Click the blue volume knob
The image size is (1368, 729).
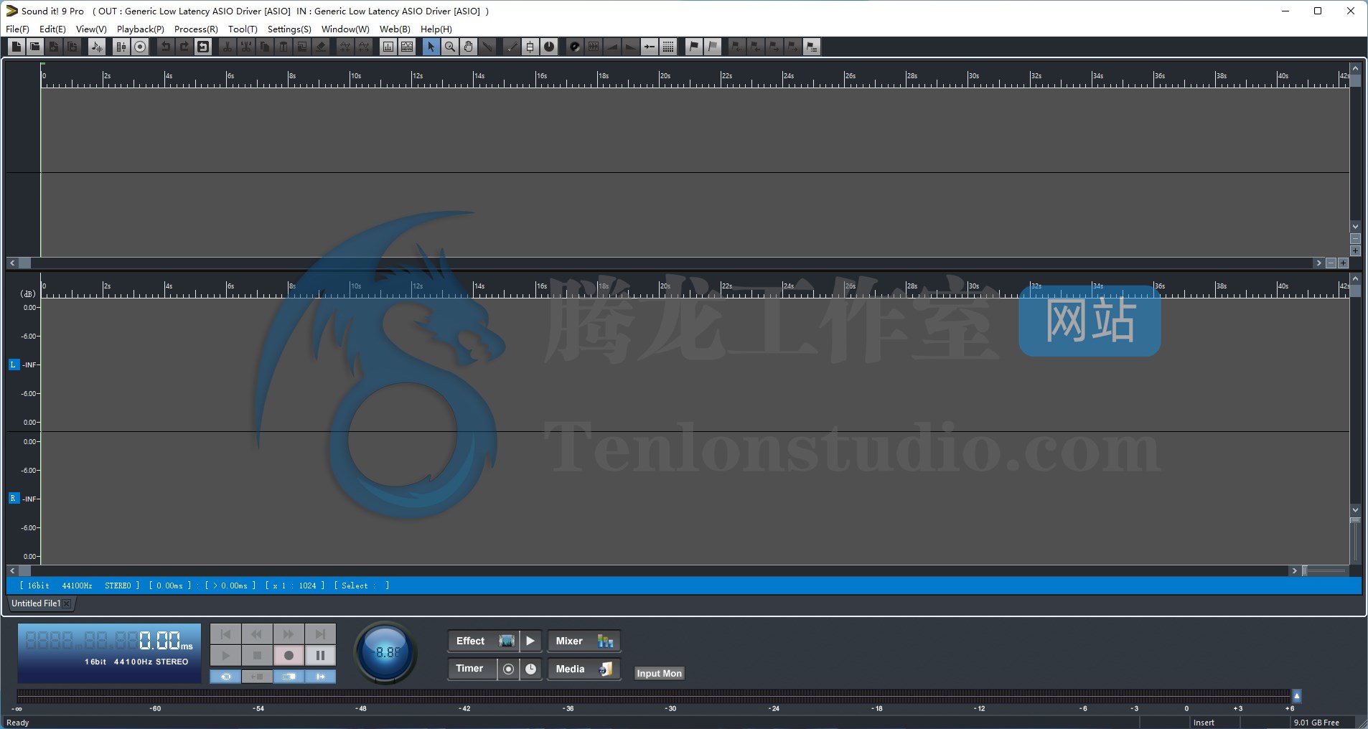386,652
